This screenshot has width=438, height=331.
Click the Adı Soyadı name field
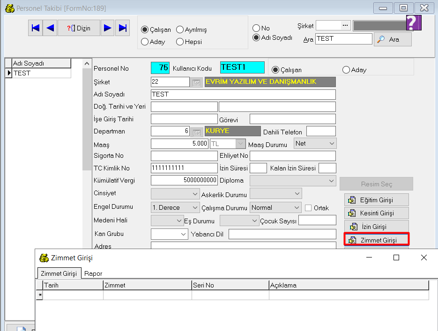click(x=243, y=95)
